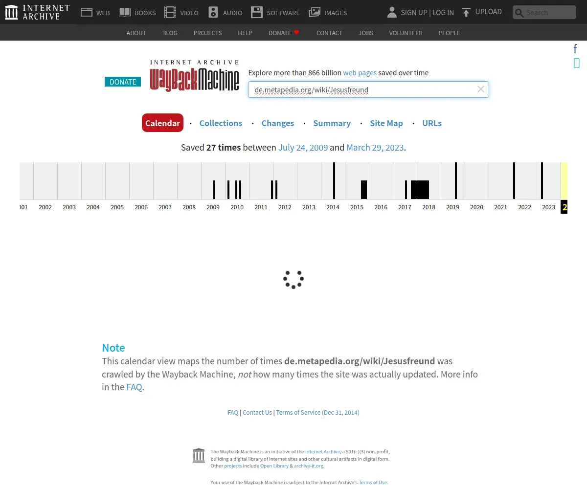This screenshot has width=587, height=489.
Task: Share the page via Facebook icon
Action: 576,49
